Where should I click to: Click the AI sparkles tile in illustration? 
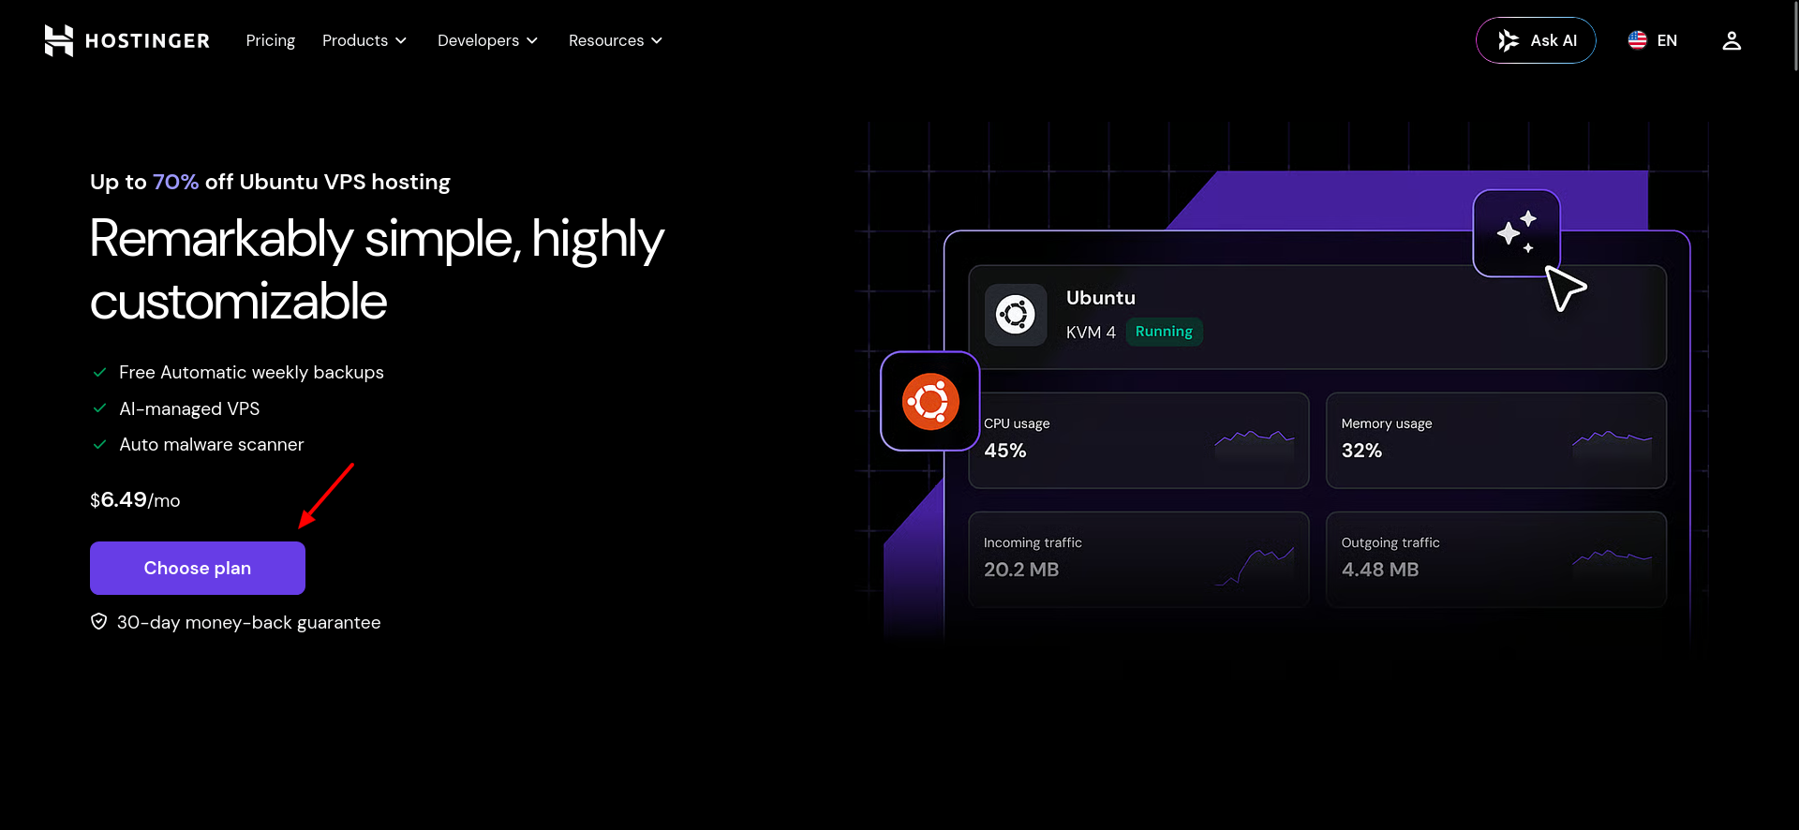pos(1516,232)
